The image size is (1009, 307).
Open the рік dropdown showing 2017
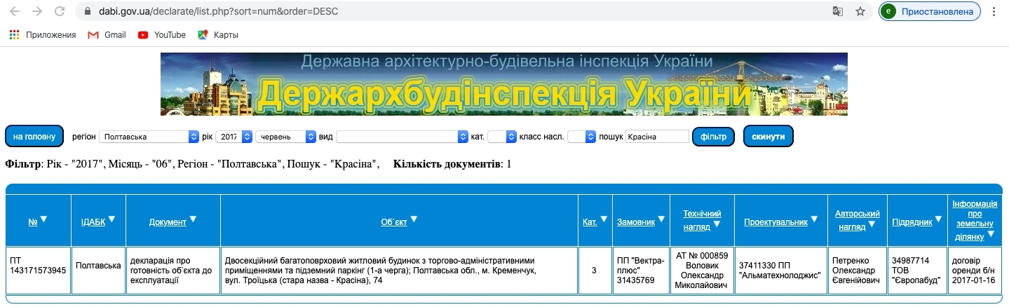pyautogui.click(x=234, y=137)
